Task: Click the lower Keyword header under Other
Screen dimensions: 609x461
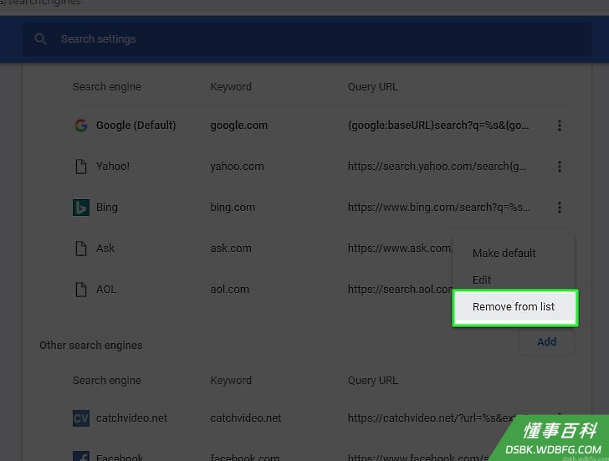Action: point(231,380)
